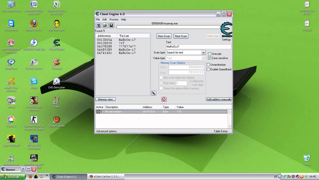This screenshot has width=319, height=180.
Task: Open the File menu
Action: (x=98, y=19)
